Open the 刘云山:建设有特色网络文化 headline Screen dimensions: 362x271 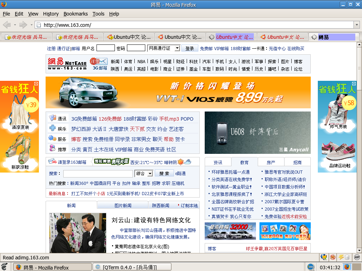tap(151, 220)
